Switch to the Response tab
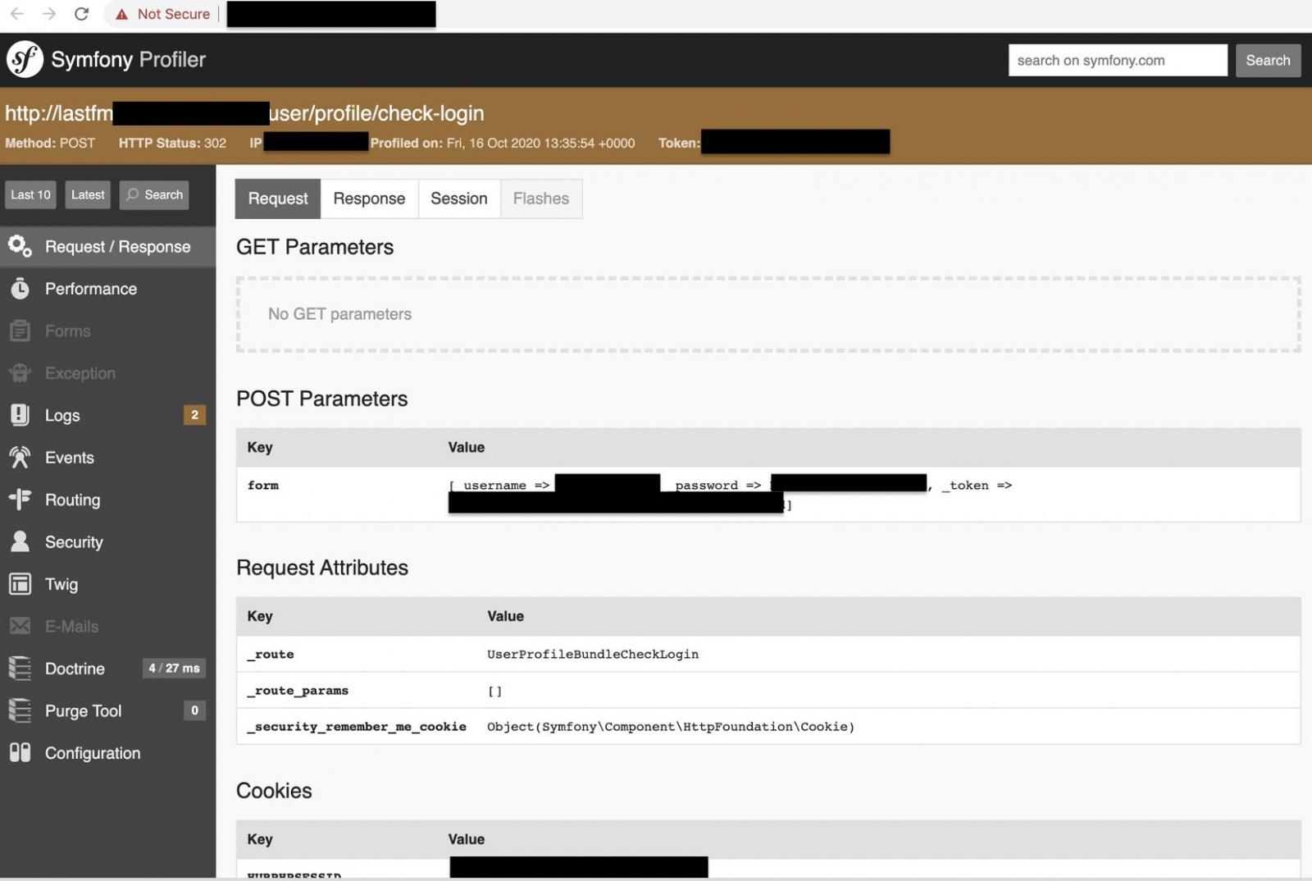1312x881 pixels. [x=369, y=199]
